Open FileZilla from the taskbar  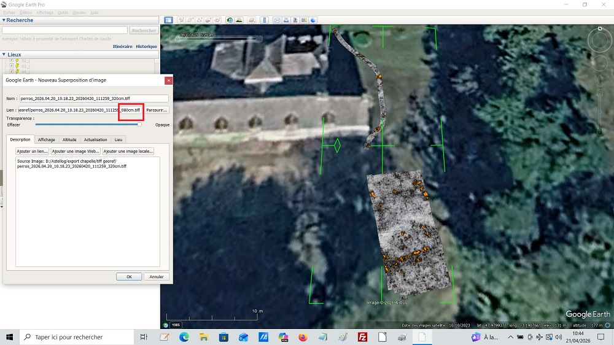pyautogui.click(x=362, y=337)
